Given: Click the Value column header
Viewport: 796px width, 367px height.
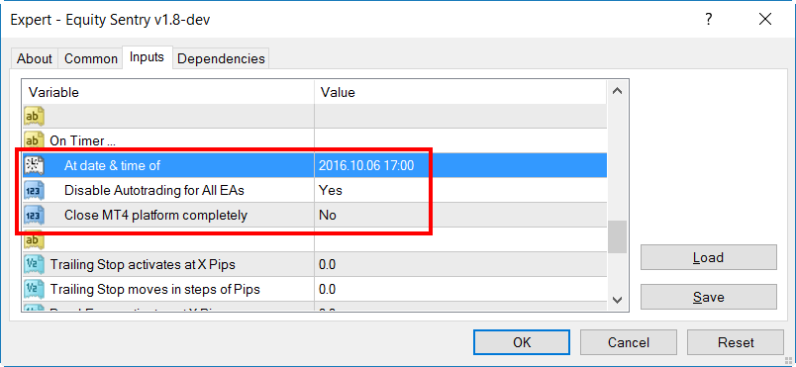Looking at the screenshot, I should coord(460,92).
